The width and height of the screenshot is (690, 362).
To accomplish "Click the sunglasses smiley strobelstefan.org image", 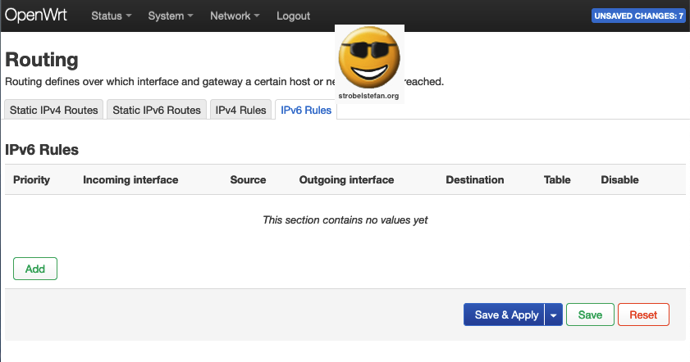I will [369, 64].
